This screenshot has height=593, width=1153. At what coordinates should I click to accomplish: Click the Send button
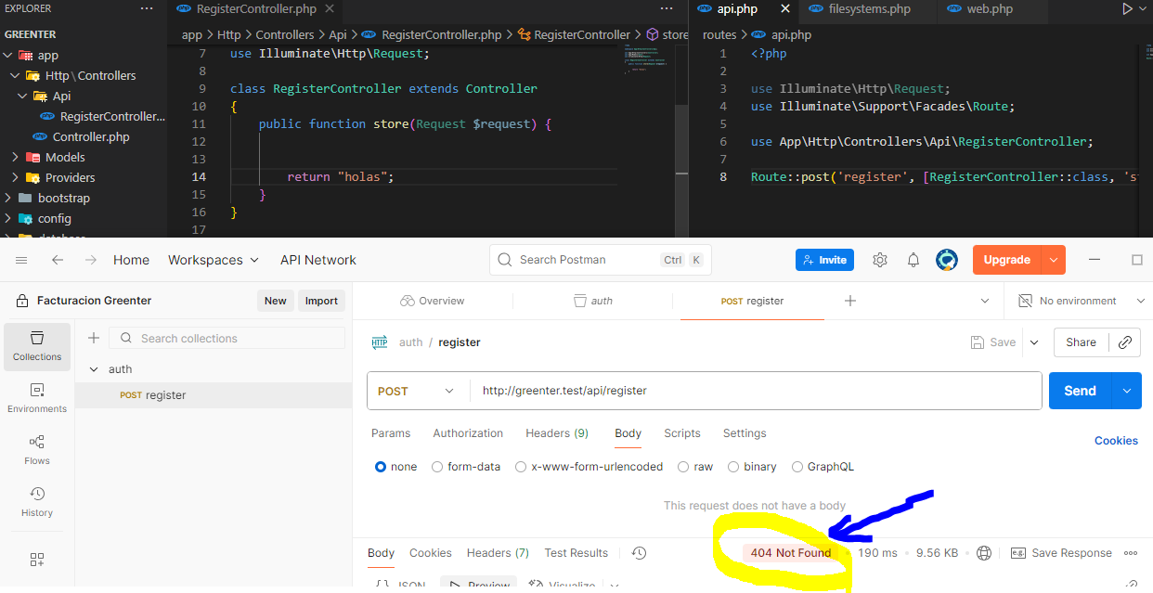(1080, 391)
